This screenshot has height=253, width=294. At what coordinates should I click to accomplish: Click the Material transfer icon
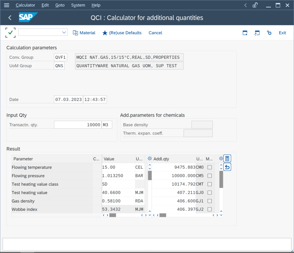click(75, 33)
